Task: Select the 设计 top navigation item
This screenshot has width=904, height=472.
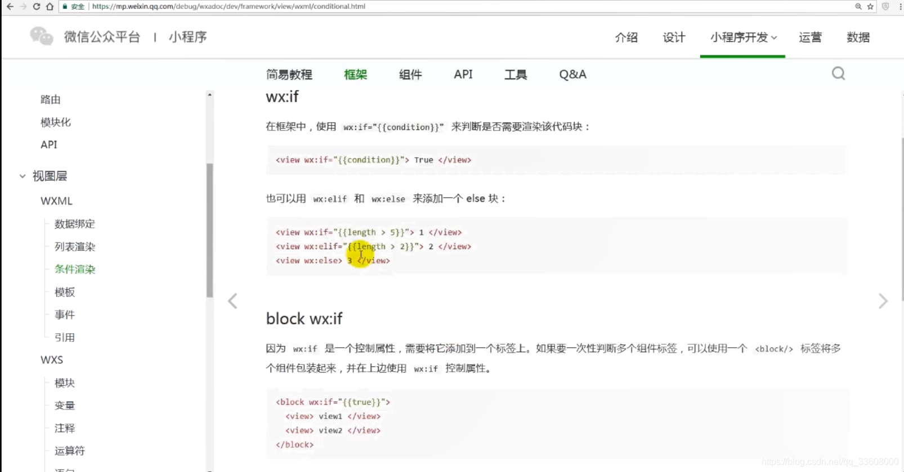Action: click(674, 38)
